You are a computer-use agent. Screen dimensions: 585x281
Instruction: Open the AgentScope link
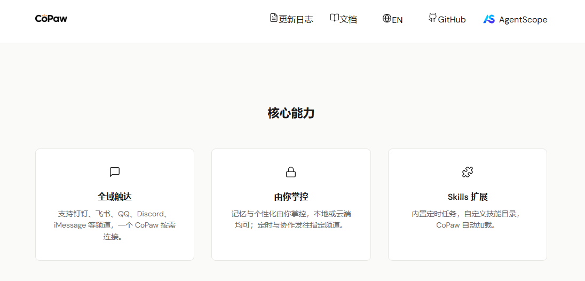pyautogui.click(x=523, y=19)
